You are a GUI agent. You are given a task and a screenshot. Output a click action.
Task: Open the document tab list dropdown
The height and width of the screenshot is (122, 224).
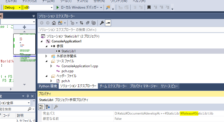(34, 16)
